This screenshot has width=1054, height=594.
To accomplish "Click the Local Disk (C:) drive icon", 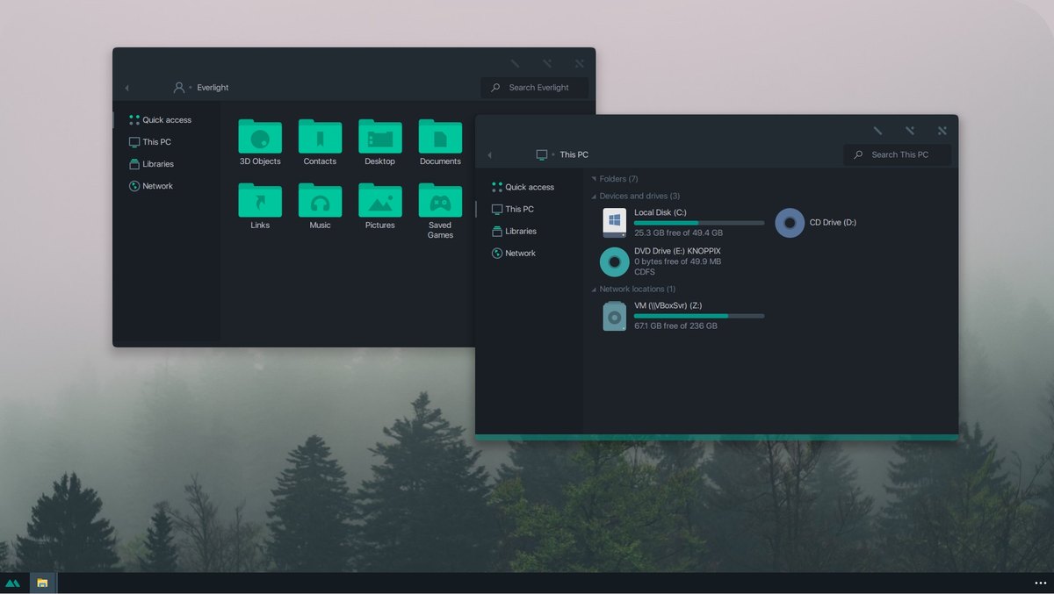I will click(x=614, y=222).
